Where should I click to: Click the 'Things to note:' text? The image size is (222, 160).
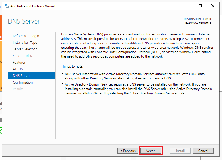tap(72, 66)
